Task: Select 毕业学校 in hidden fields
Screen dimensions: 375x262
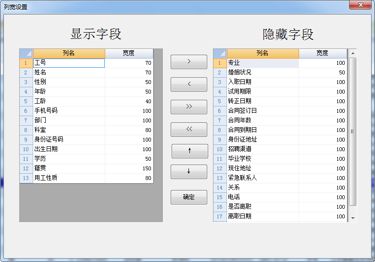Action: point(262,159)
